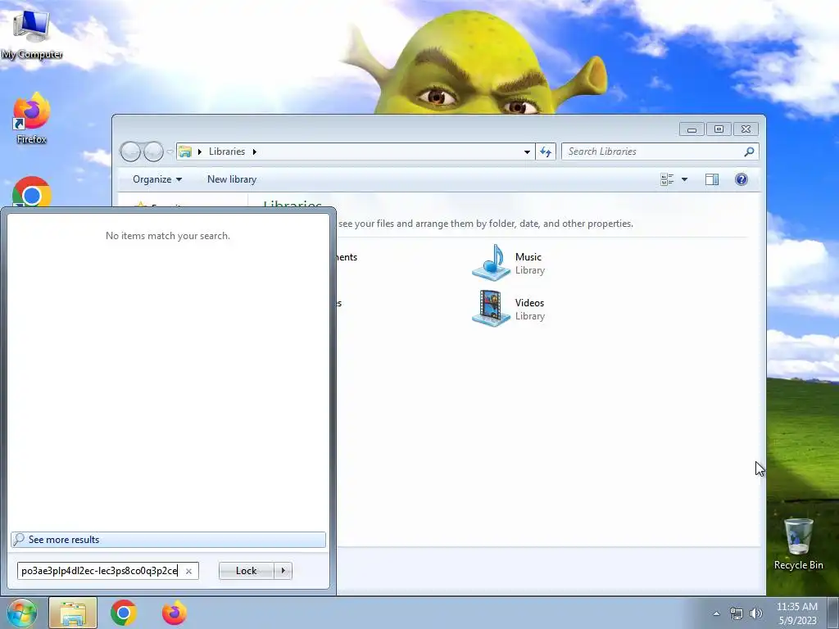Click the Explorer back arrow

click(x=130, y=152)
